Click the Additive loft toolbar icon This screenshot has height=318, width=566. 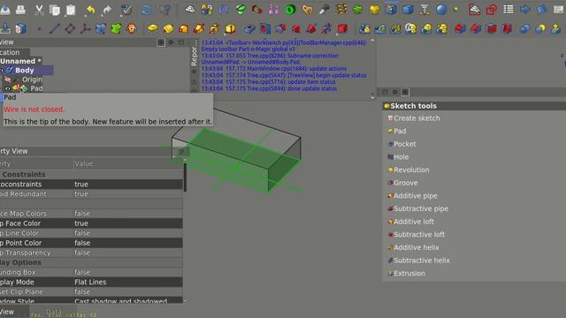click(199, 28)
